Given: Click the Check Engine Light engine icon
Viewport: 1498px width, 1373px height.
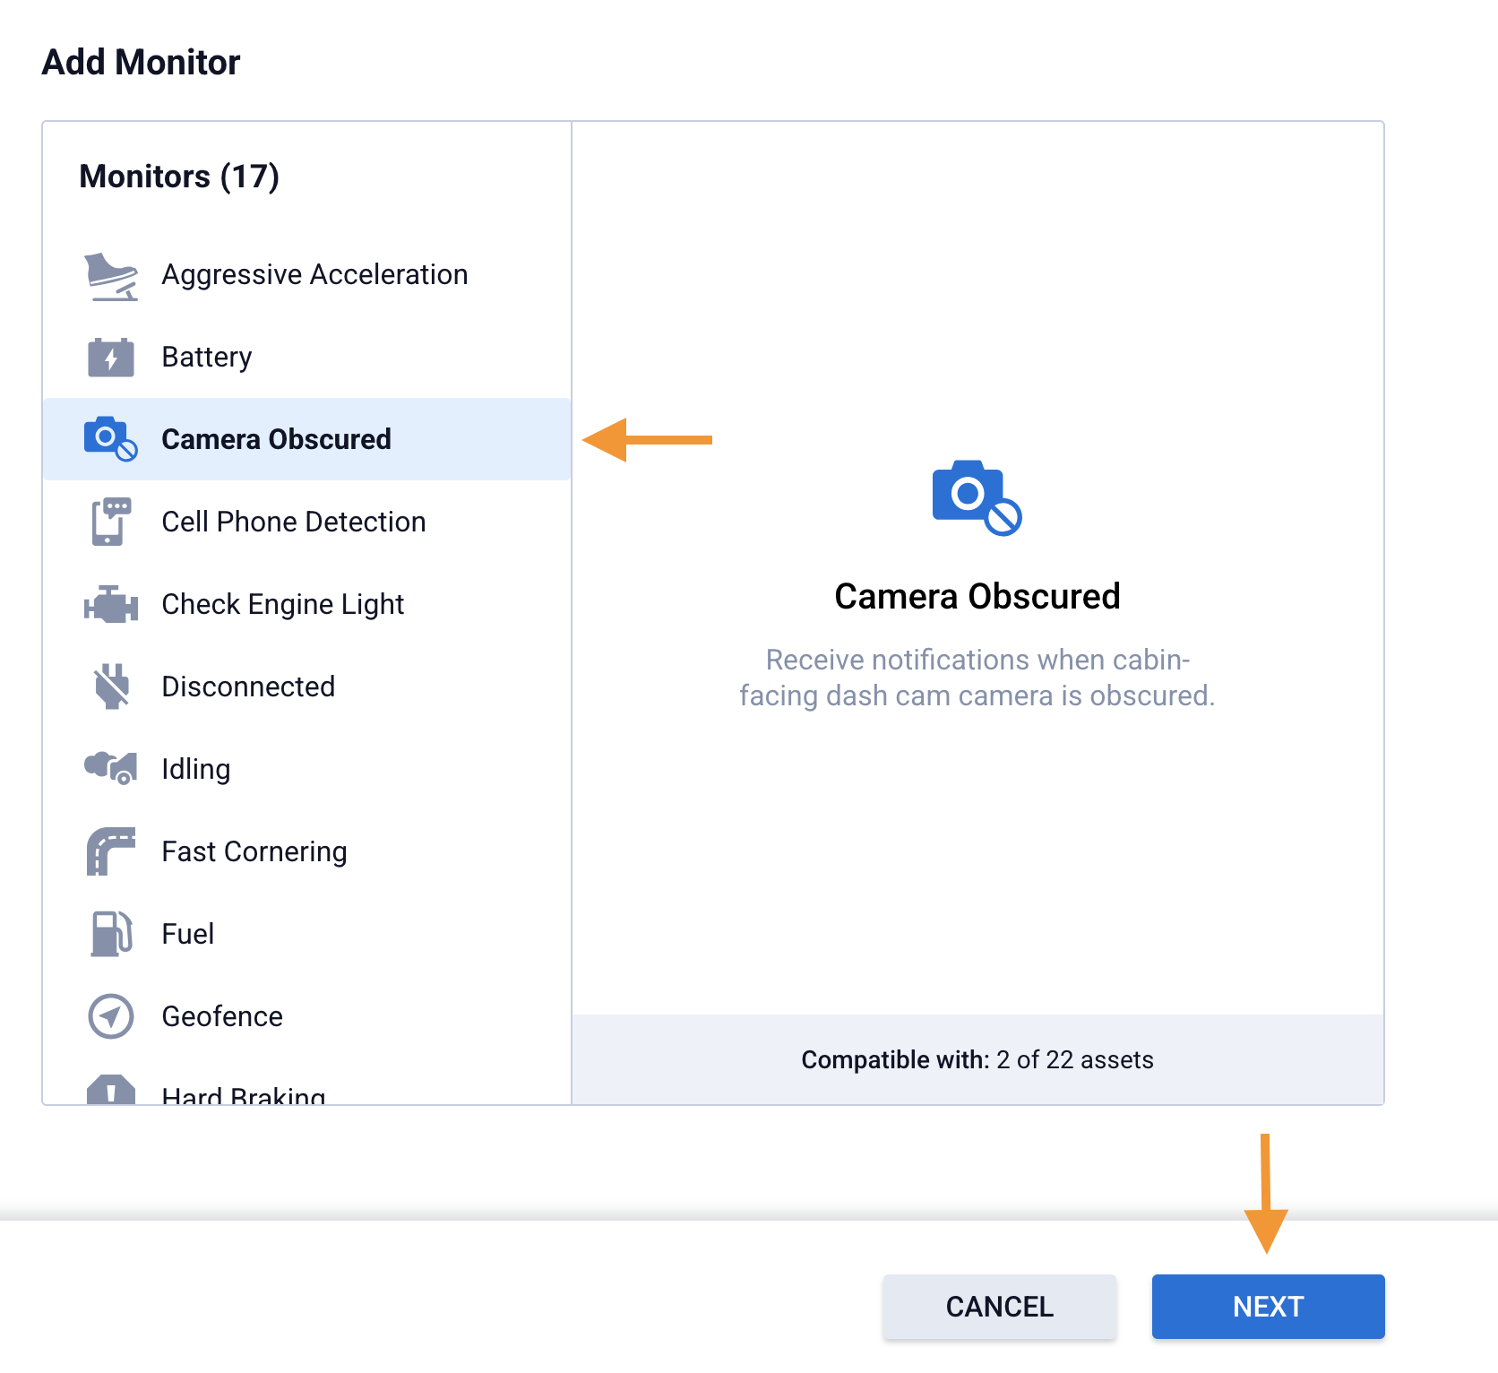Looking at the screenshot, I should click(x=111, y=605).
